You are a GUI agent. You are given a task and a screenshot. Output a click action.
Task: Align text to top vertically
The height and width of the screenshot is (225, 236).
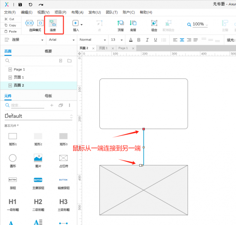coord(204,39)
